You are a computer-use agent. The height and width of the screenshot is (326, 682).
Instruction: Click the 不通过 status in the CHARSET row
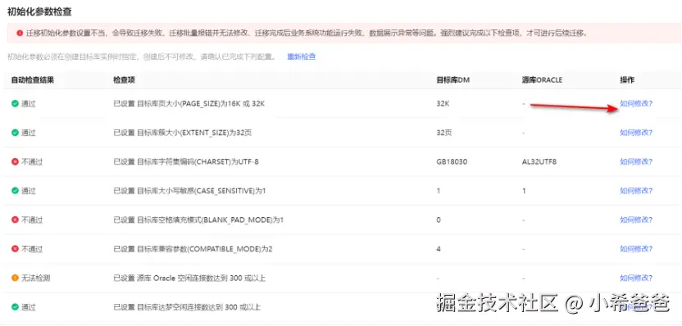32,162
